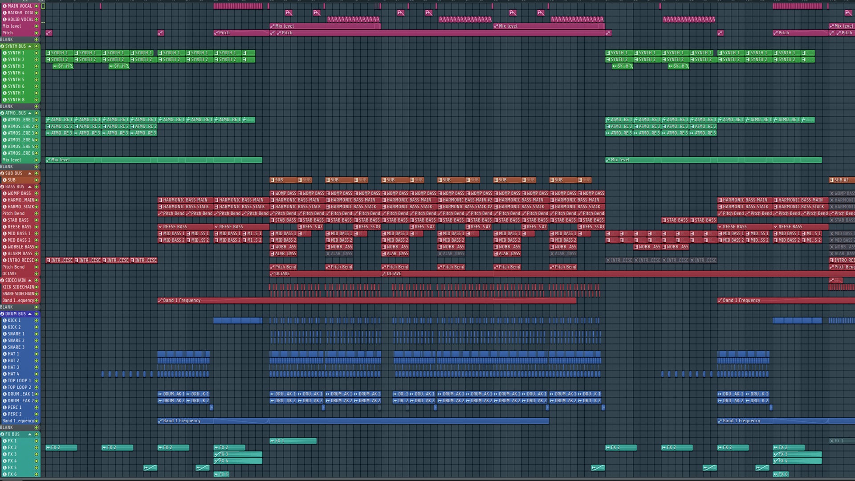Click the track icon on WOMP BASS

pos(4,193)
